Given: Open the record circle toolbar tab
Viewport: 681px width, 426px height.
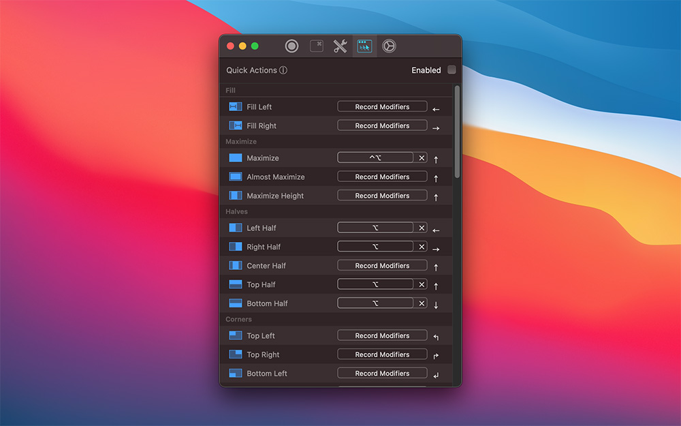Looking at the screenshot, I should pos(291,46).
